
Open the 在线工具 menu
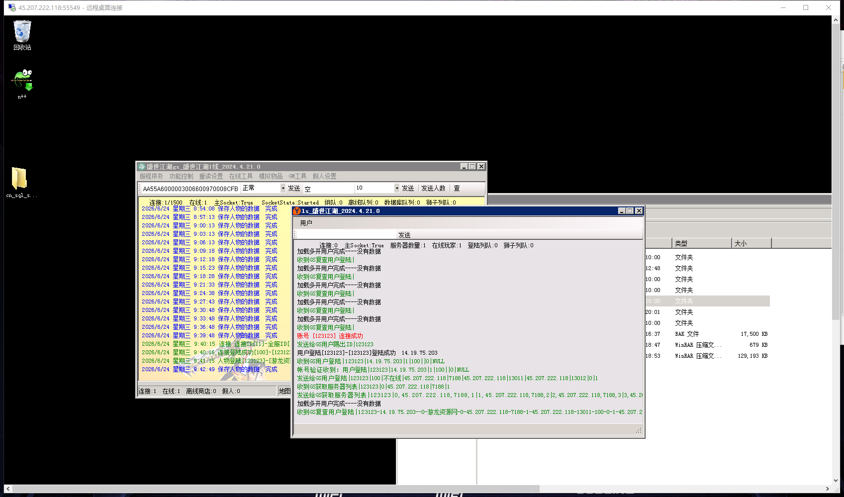pyautogui.click(x=241, y=176)
